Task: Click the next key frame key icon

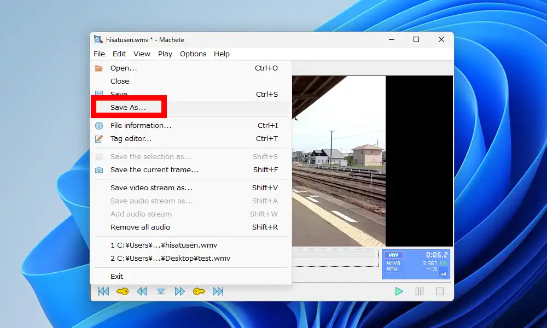Action: tap(199, 291)
